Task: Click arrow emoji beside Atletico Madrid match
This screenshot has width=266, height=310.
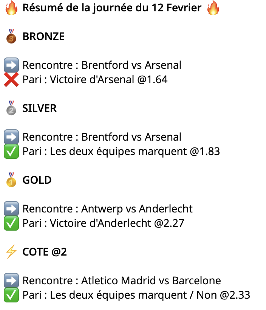Action: (11, 281)
